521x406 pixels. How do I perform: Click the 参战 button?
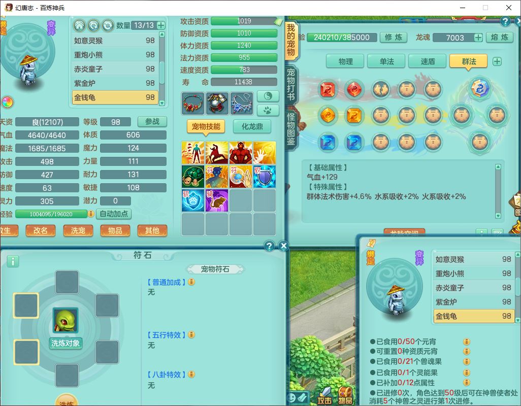152,121
